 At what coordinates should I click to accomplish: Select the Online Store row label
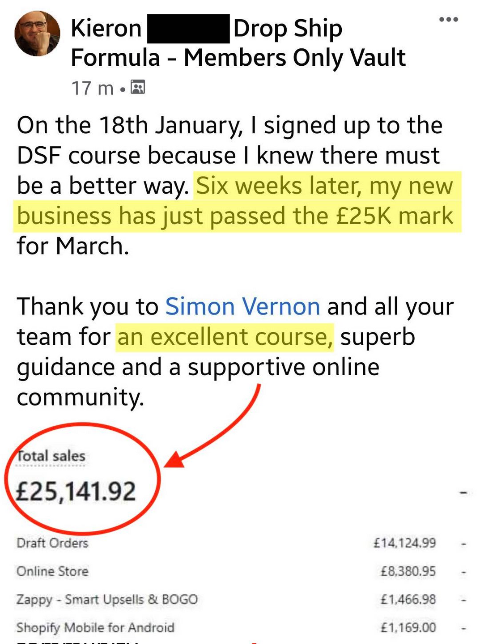point(52,571)
